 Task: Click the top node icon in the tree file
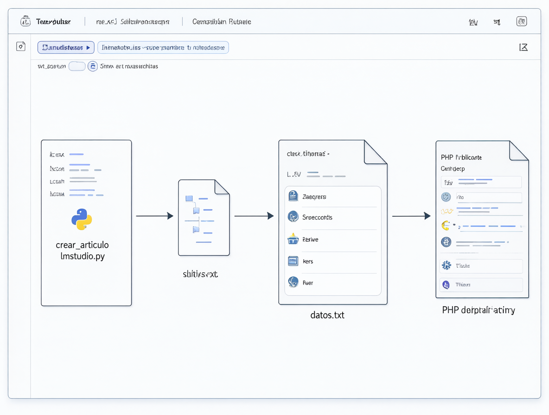[189, 199]
